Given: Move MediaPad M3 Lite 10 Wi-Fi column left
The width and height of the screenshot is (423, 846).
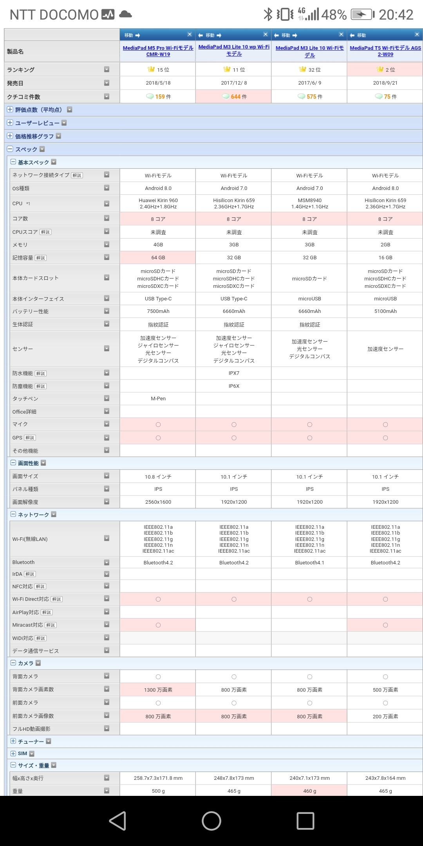Looking at the screenshot, I should [277, 35].
